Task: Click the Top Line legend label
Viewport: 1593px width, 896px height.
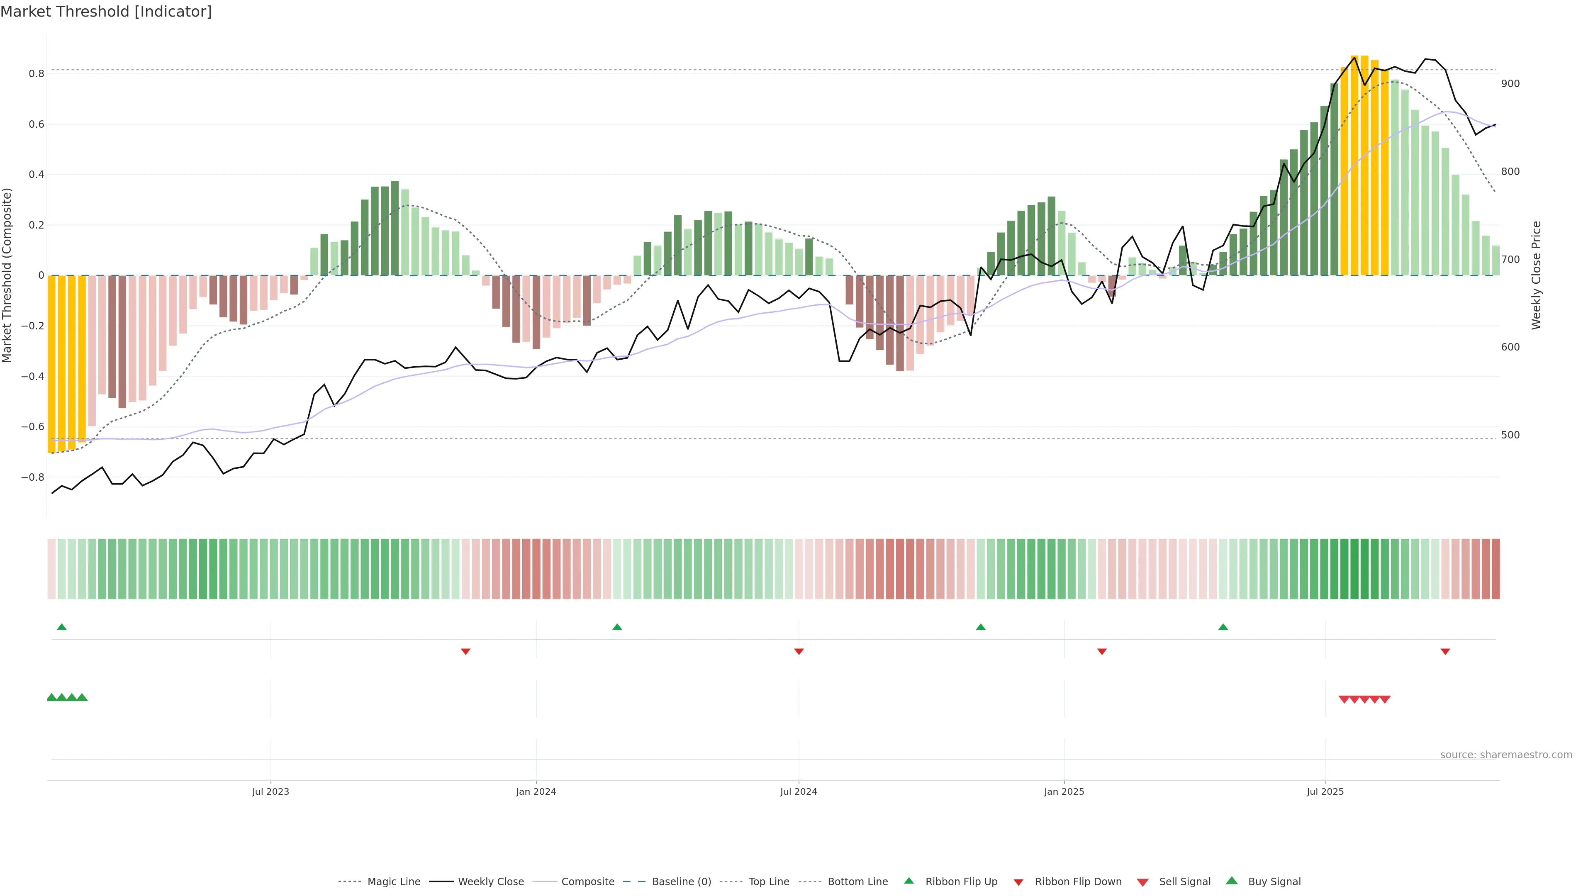Action: pyautogui.click(x=769, y=882)
